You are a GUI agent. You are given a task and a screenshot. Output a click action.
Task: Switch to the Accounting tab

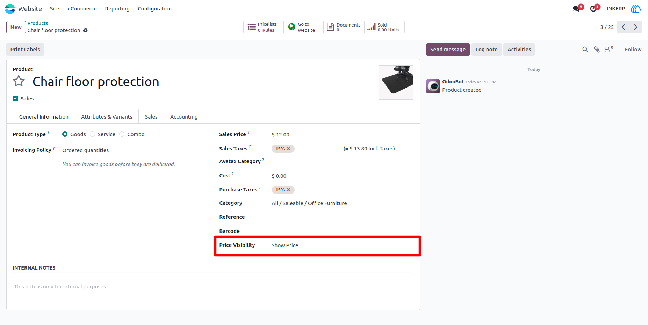coord(184,117)
